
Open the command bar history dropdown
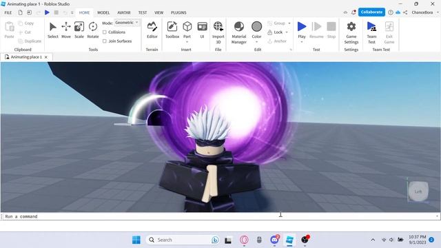(x=437, y=216)
